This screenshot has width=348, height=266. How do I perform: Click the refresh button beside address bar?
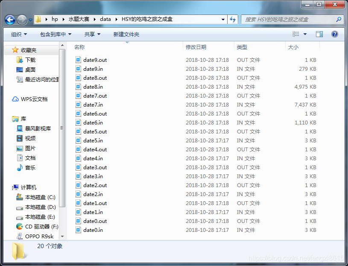click(x=233, y=19)
